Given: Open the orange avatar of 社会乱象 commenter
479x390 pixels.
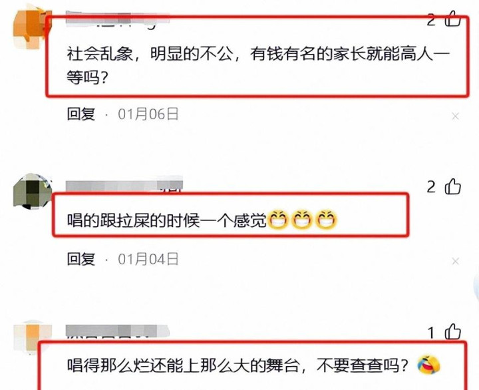Looking at the screenshot, I should [31, 28].
